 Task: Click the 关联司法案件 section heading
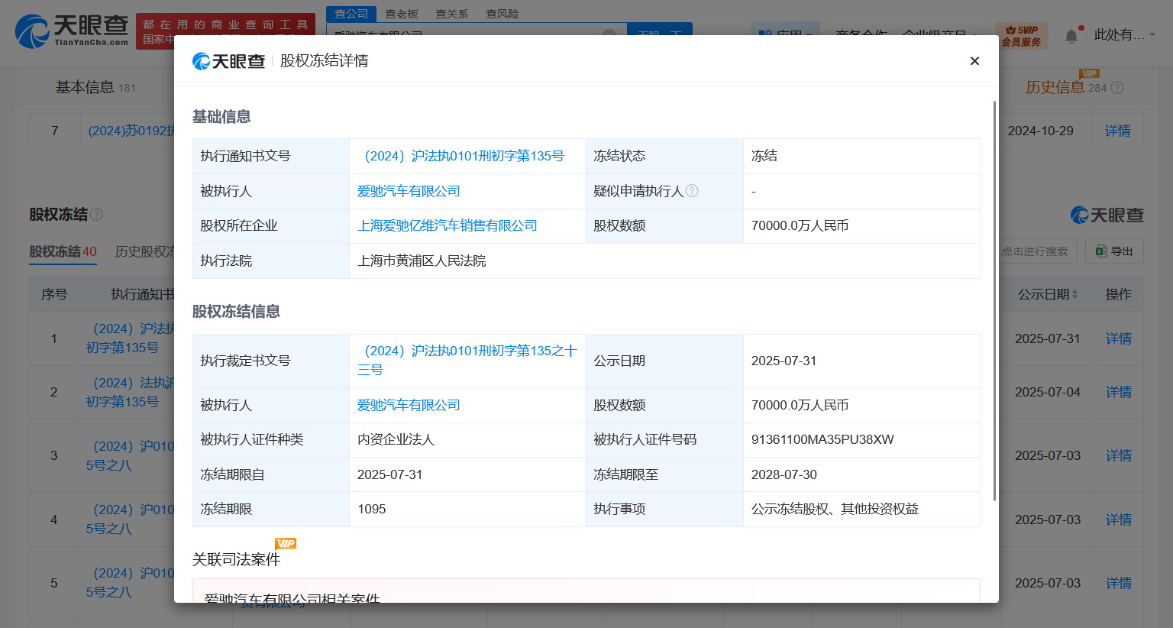(236, 559)
